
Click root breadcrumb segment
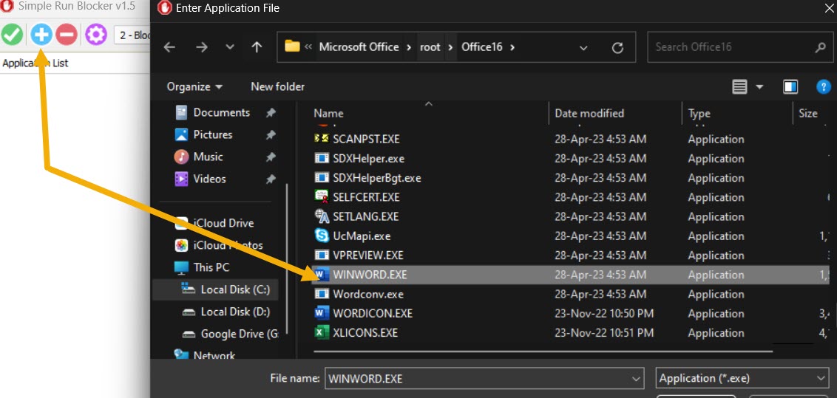point(430,47)
